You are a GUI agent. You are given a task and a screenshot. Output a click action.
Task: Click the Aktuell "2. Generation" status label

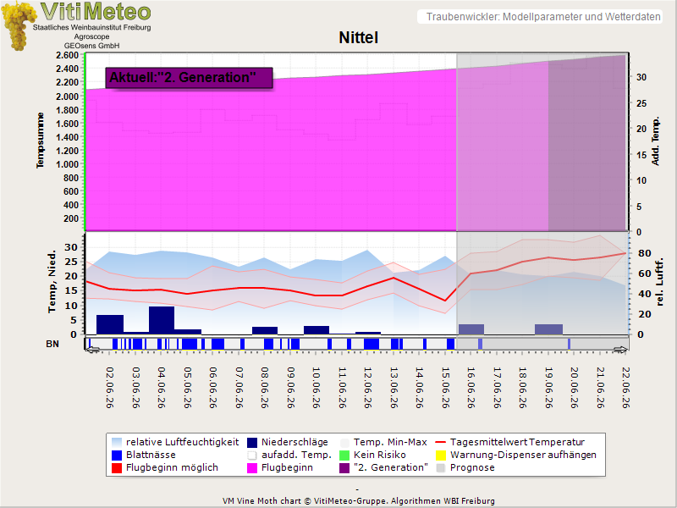pyautogui.click(x=189, y=78)
